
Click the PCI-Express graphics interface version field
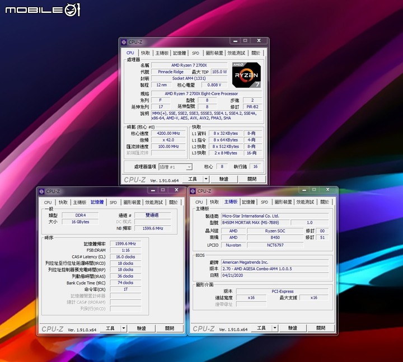click(x=283, y=292)
